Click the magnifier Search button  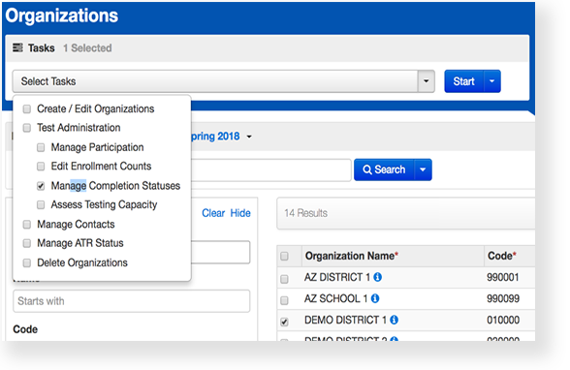click(x=384, y=170)
